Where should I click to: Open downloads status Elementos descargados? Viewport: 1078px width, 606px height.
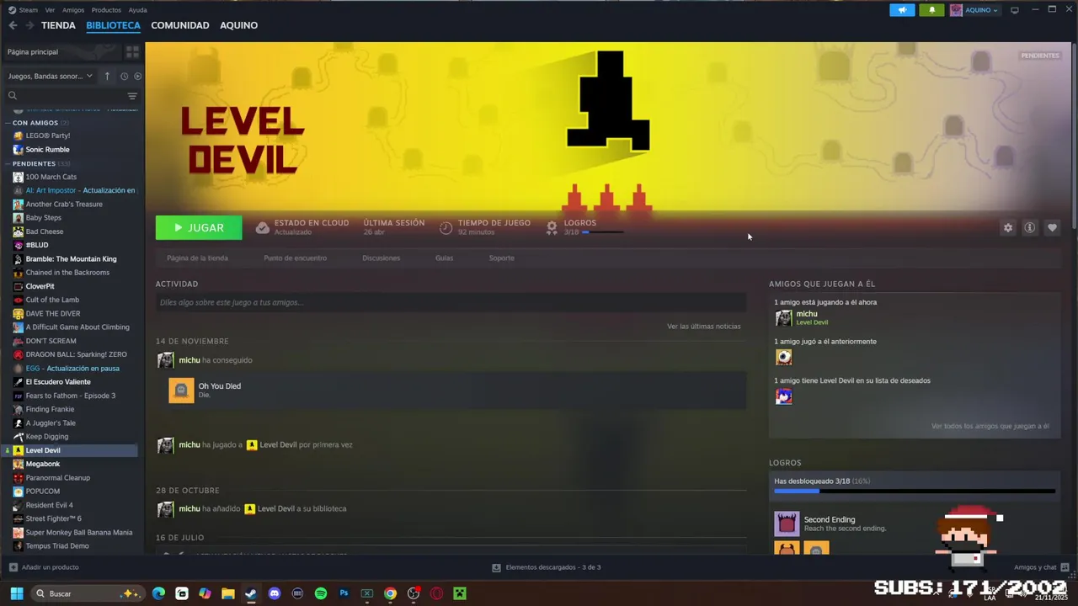[x=547, y=567]
